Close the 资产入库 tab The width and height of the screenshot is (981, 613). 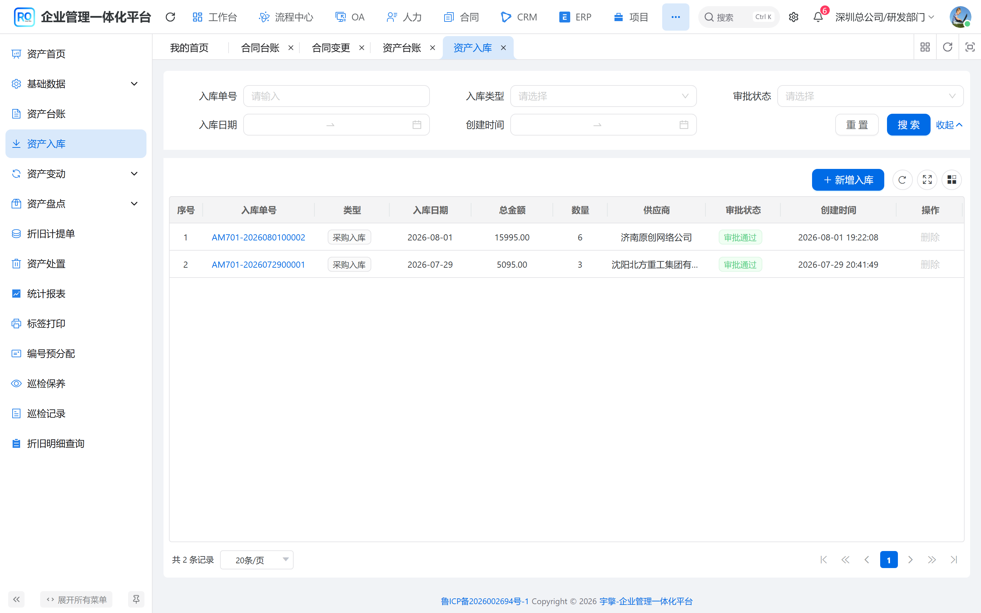tap(503, 48)
